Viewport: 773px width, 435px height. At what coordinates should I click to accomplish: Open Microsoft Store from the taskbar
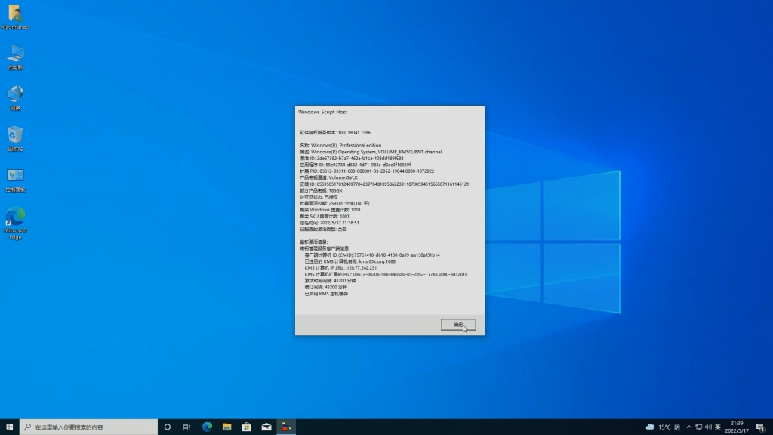[247, 427]
